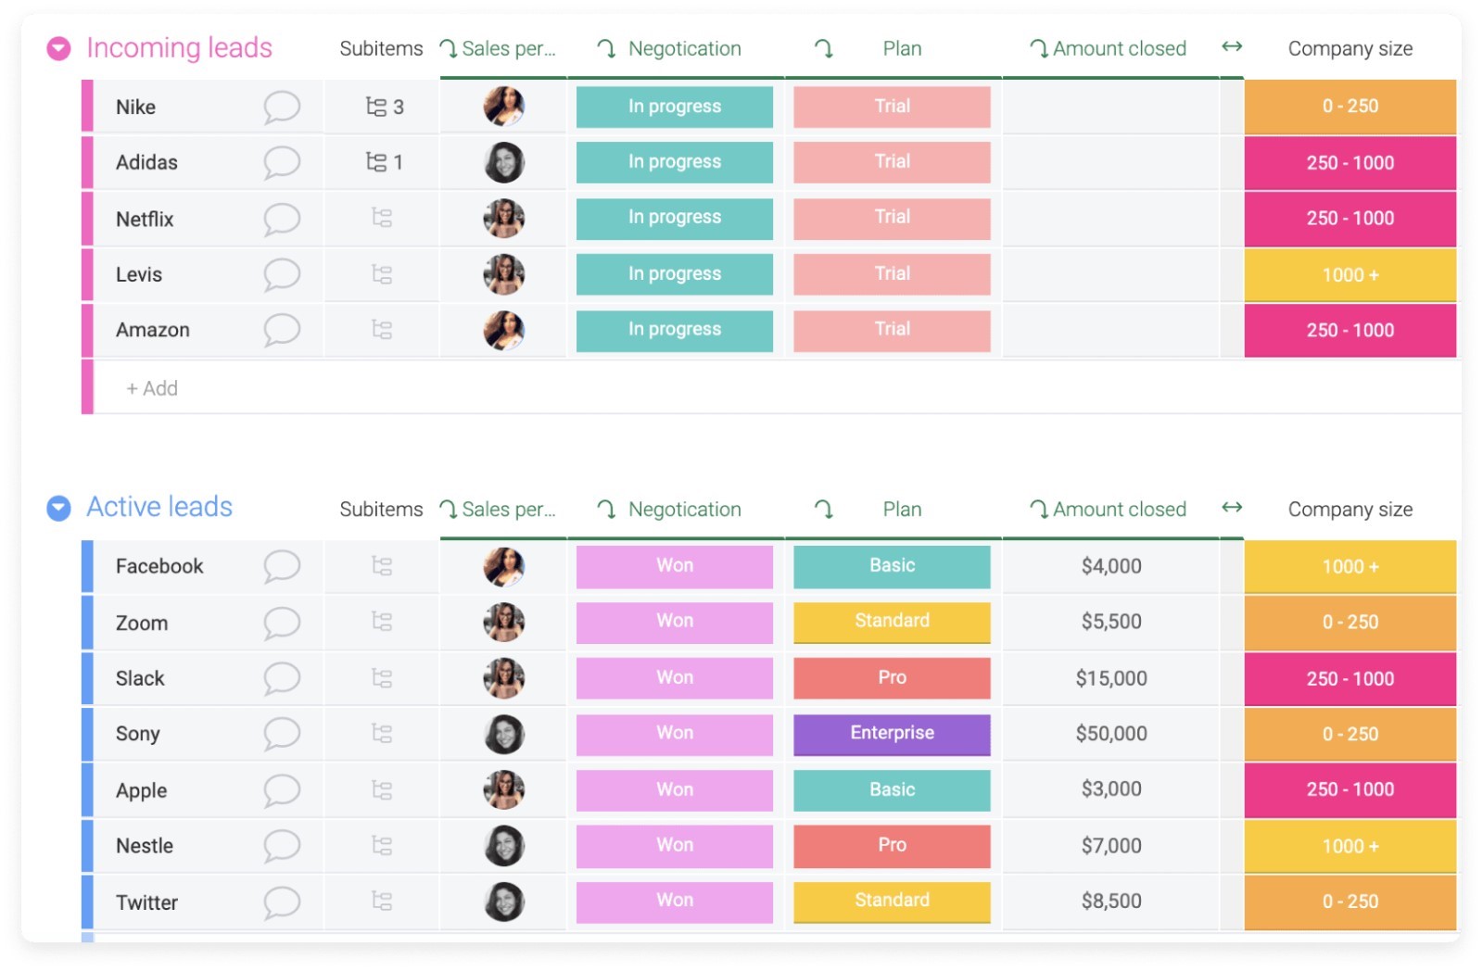Screen dimensions: 1483x971
Task: Click the Levis subitems icon
Action: click(x=382, y=274)
